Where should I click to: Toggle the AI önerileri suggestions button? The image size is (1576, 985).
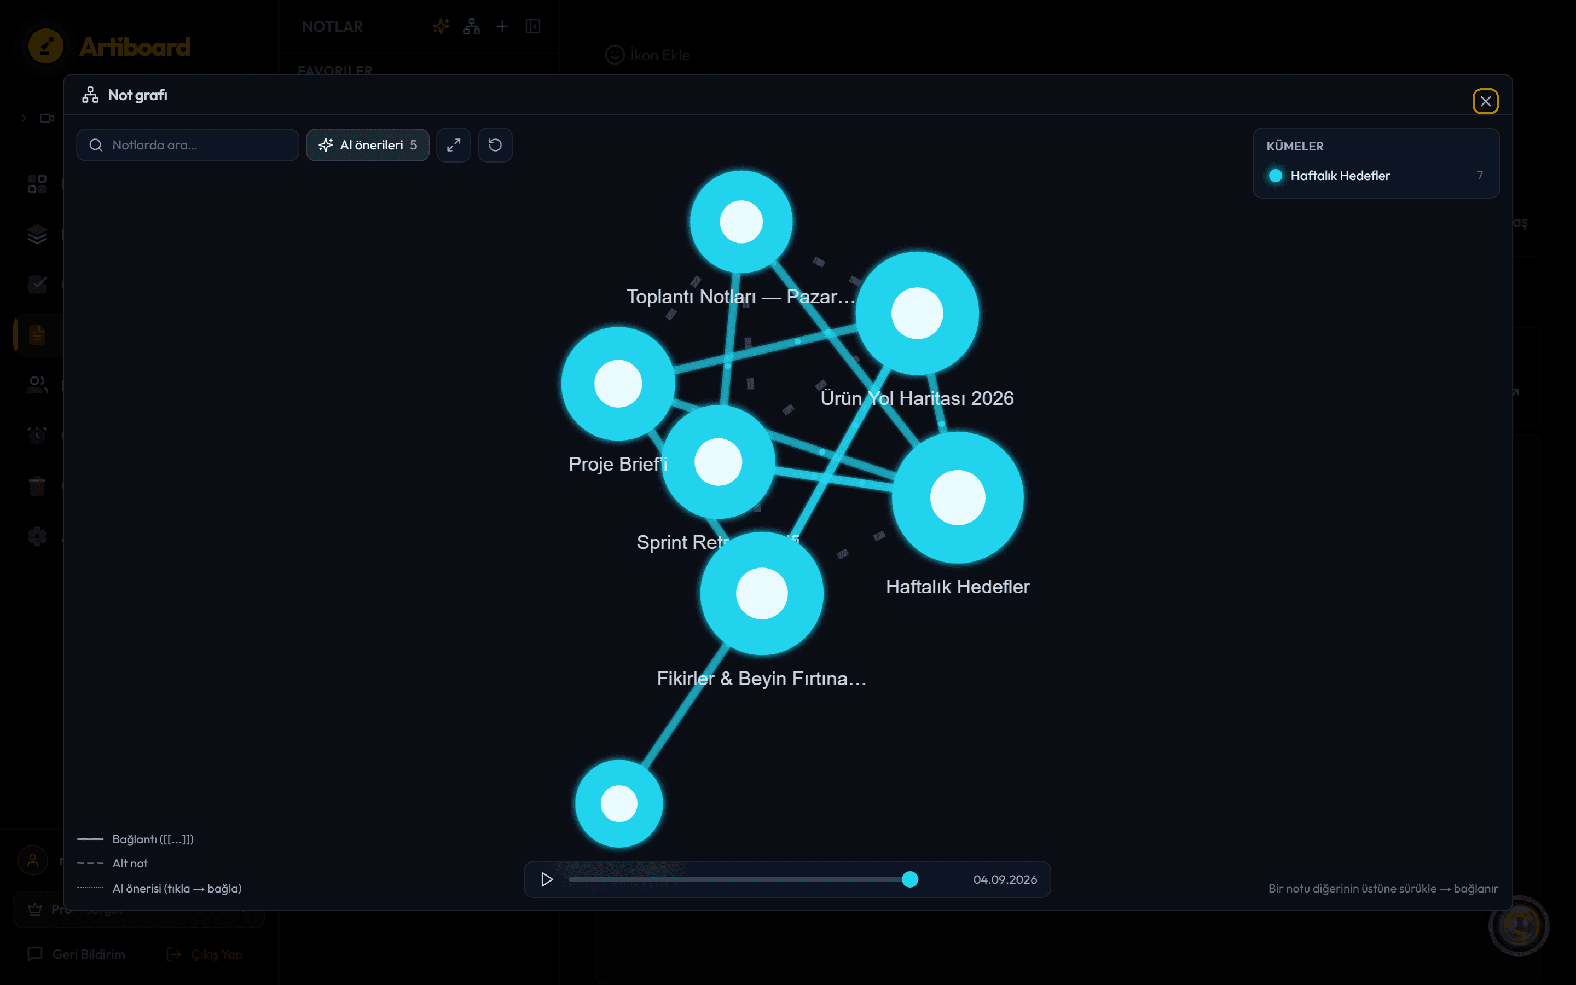click(x=367, y=144)
